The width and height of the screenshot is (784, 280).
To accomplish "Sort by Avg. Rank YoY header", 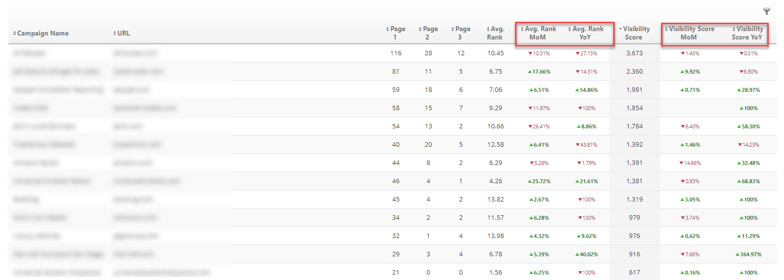I will [x=586, y=33].
